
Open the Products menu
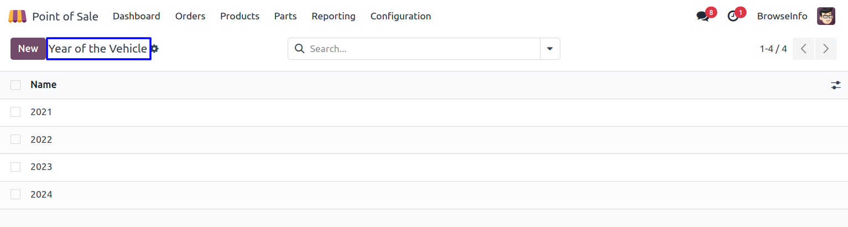click(240, 16)
